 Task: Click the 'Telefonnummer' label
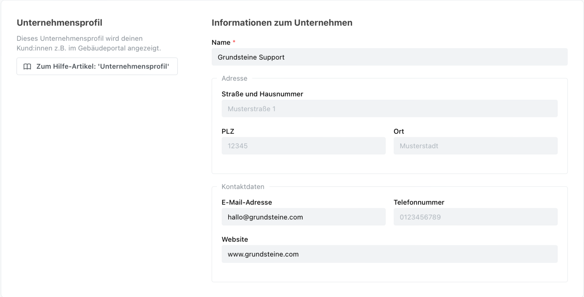point(419,202)
